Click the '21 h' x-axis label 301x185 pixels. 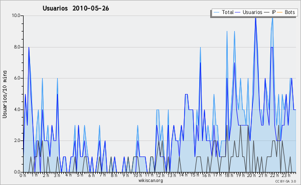pyautogui.click(x=263, y=175)
